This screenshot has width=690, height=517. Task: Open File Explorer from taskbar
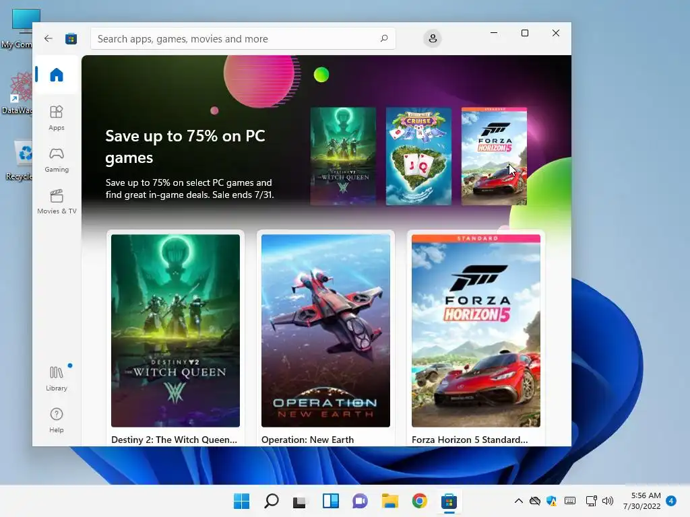point(390,501)
